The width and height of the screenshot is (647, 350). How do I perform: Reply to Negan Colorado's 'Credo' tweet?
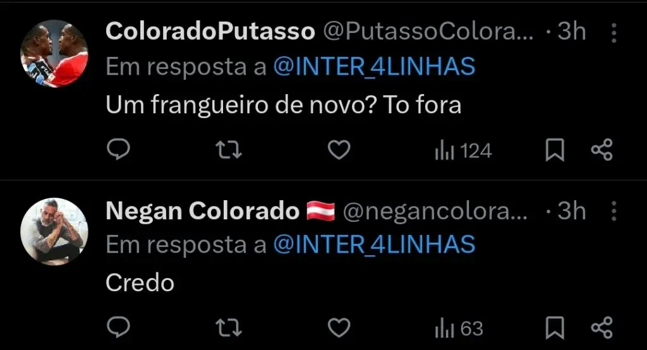click(x=118, y=327)
